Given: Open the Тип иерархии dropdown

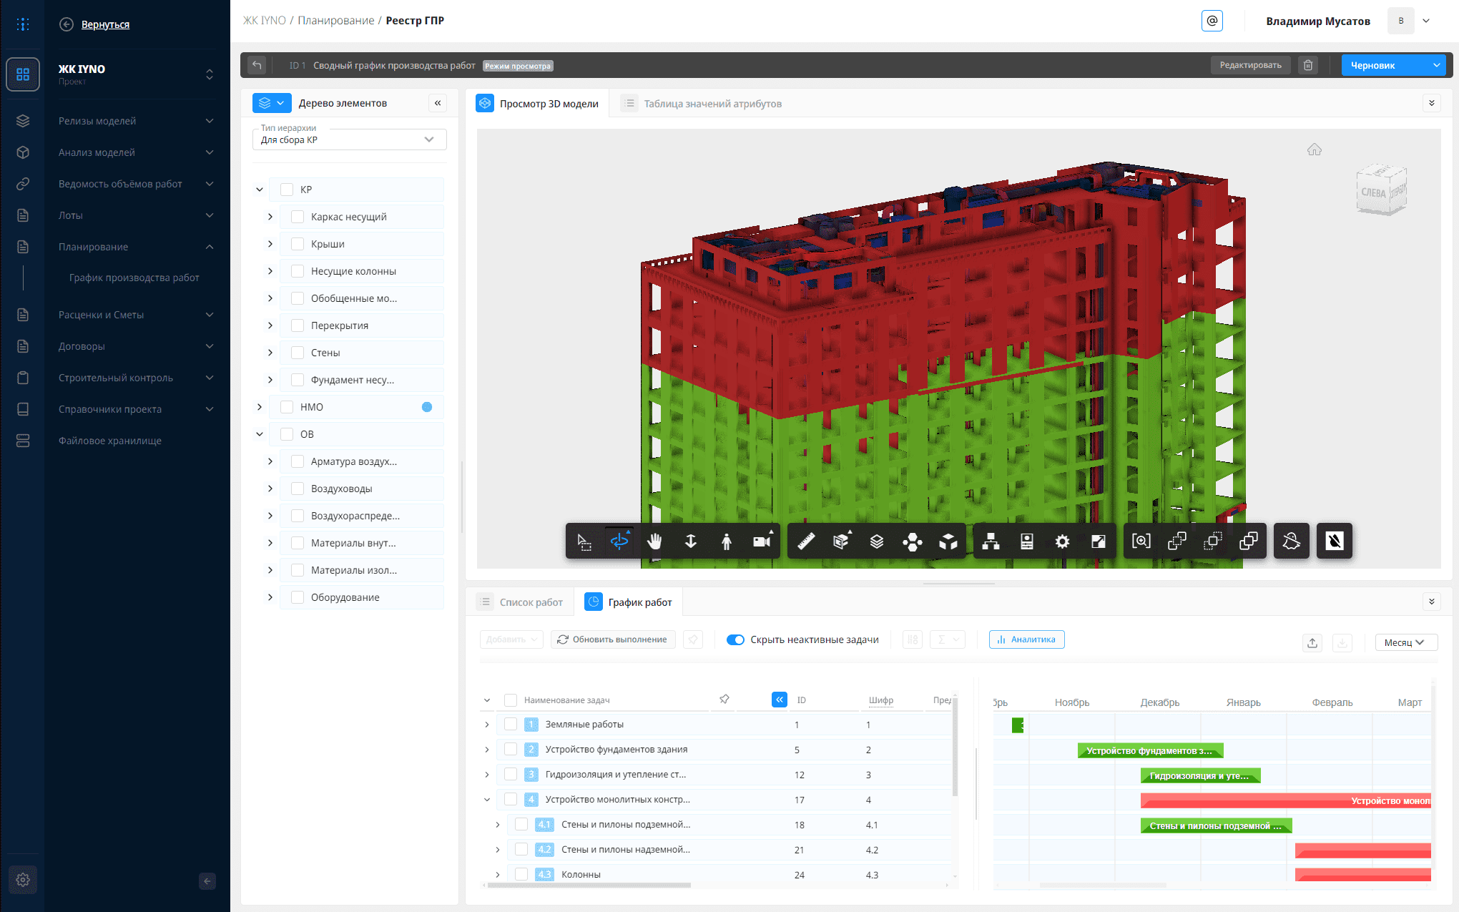Looking at the screenshot, I should click(350, 139).
